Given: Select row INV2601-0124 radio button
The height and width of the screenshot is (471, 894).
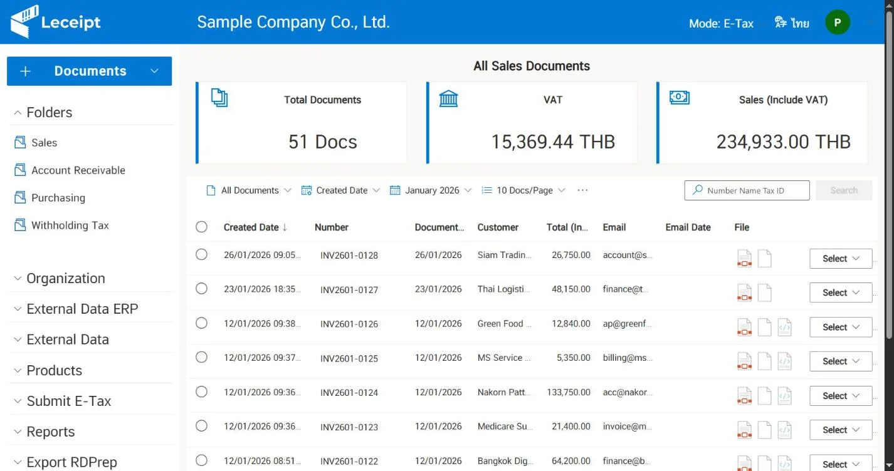Looking at the screenshot, I should 201,391.
